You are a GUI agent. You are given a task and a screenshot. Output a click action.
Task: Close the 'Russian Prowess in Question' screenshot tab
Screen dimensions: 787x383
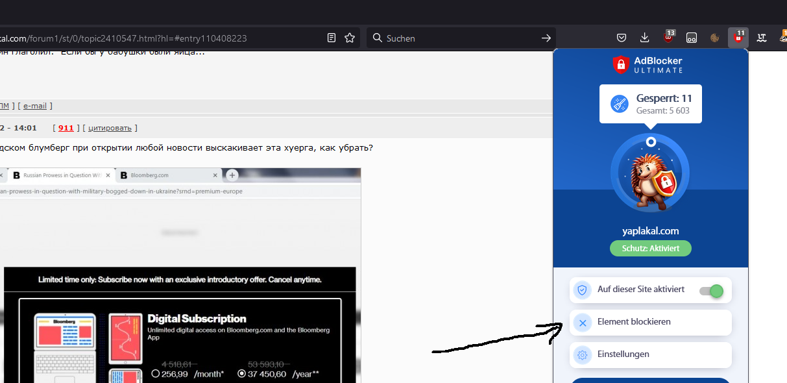tap(108, 175)
